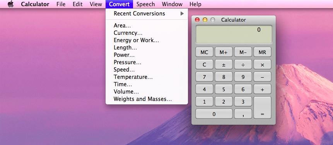Tap the 1 key
This screenshot has width=333, height=145.
coord(204,102)
